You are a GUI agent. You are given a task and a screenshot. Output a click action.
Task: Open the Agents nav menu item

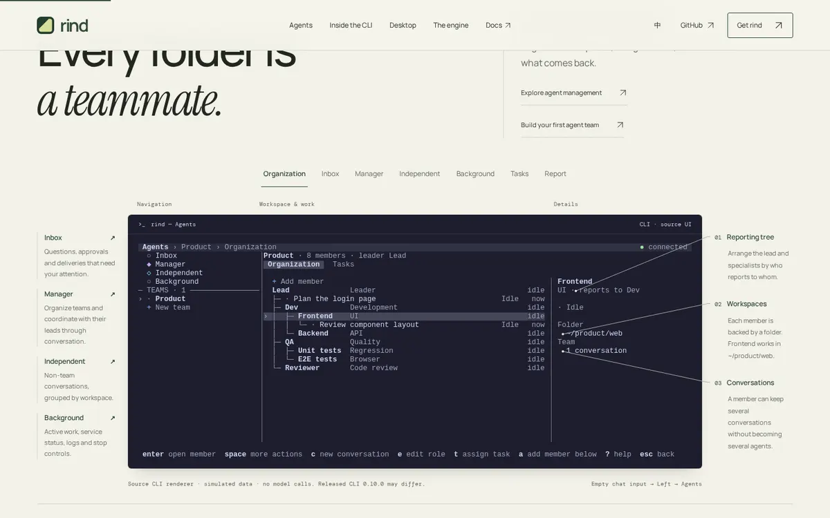301,26
